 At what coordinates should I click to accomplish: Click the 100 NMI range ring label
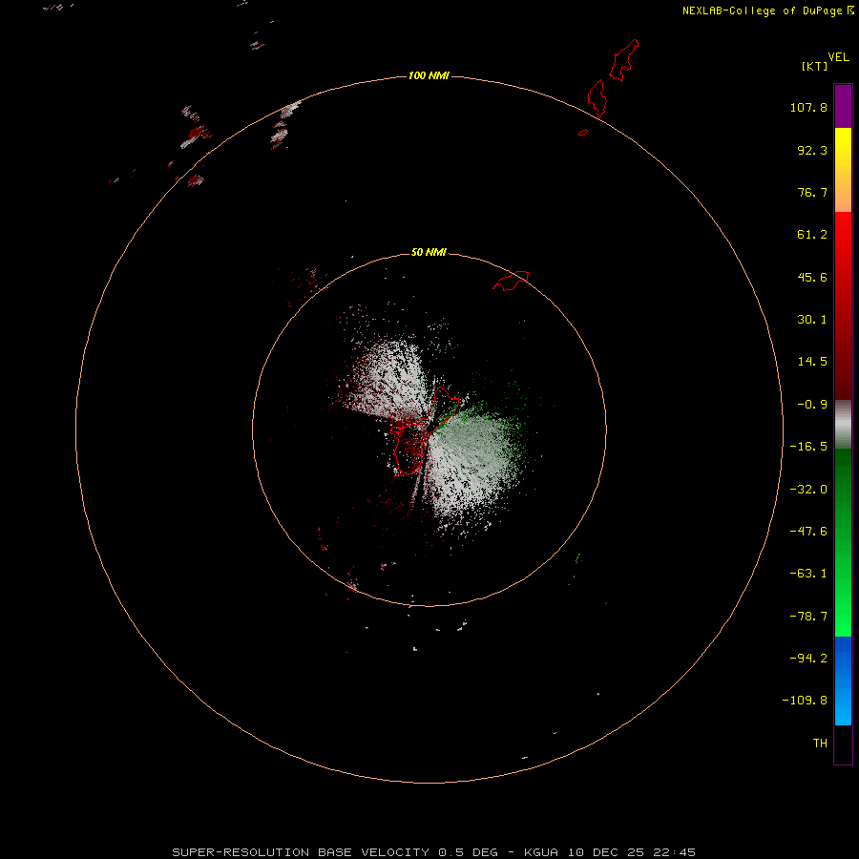pos(429,75)
